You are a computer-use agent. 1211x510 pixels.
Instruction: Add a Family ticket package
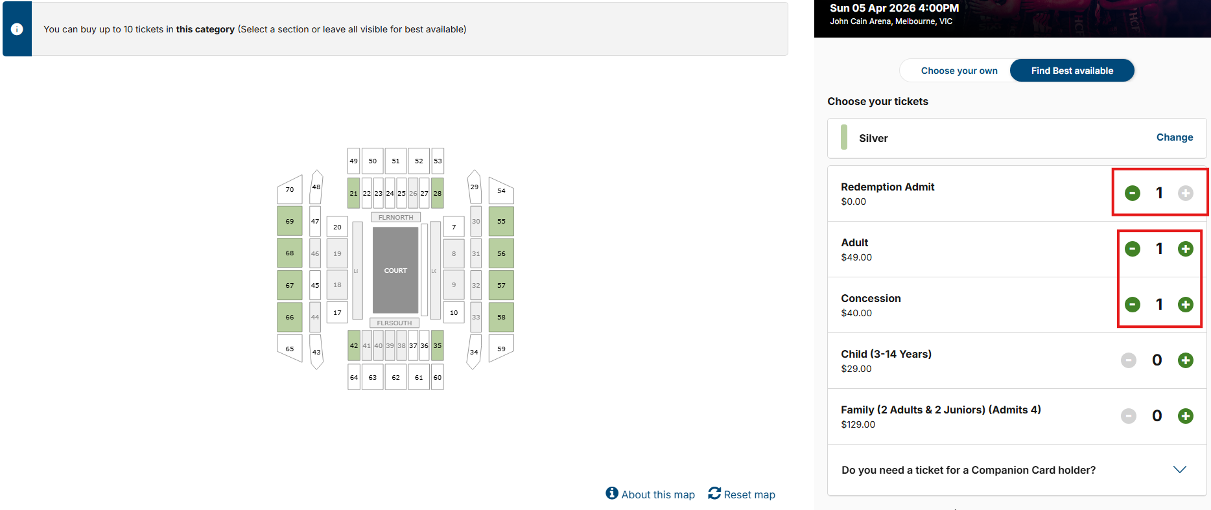click(1185, 416)
